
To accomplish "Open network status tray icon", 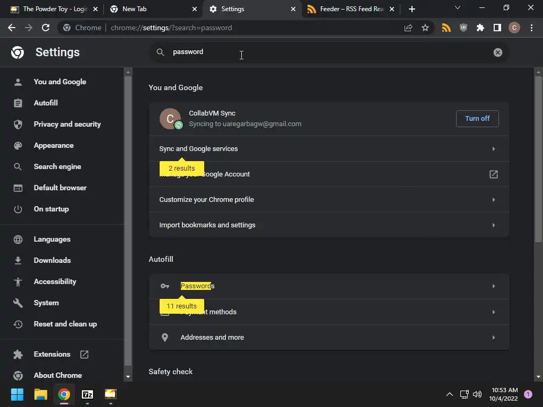I will 465,394.
